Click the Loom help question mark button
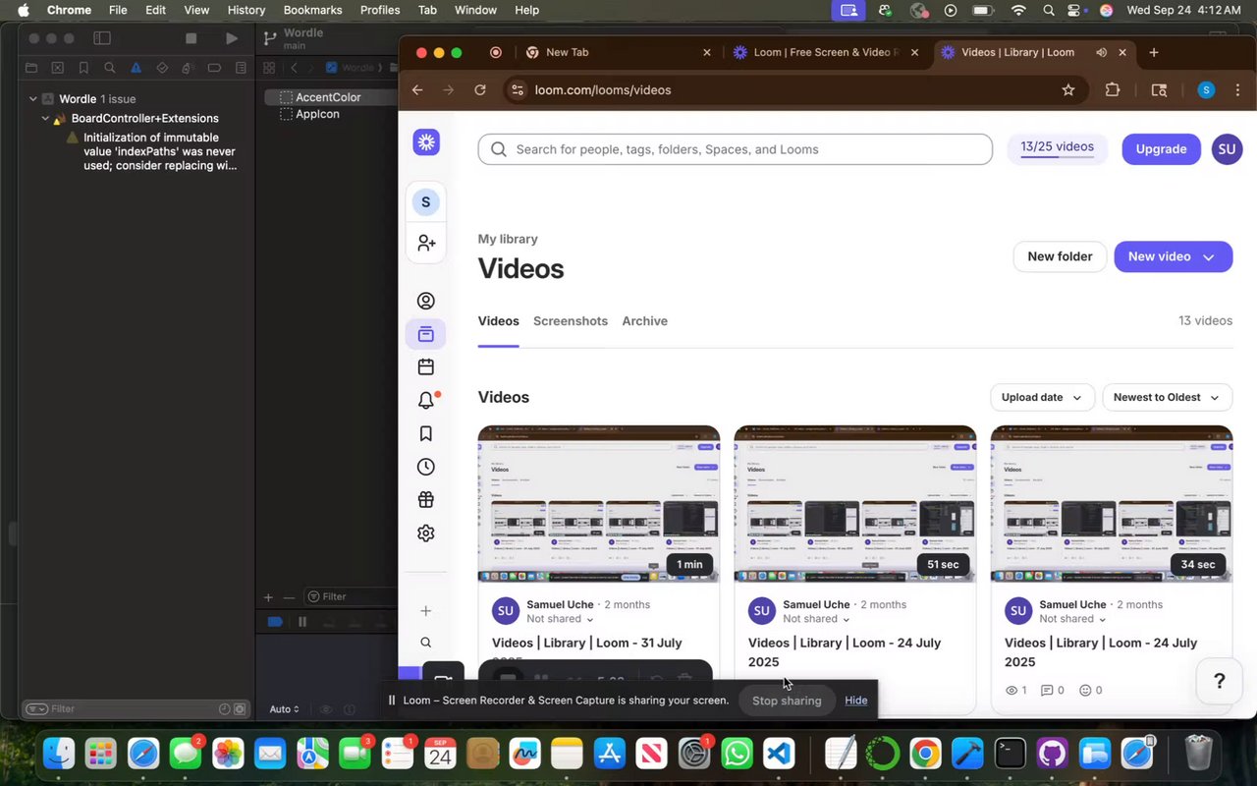The width and height of the screenshot is (1257, 786). 1219,681
